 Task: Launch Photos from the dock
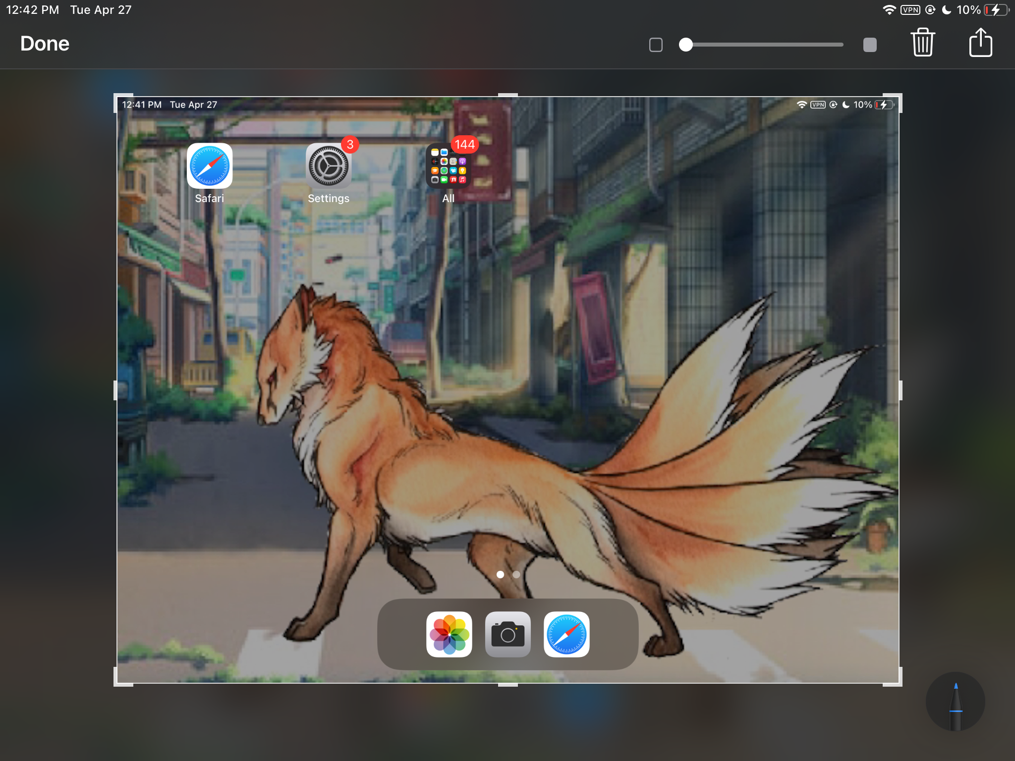[x=449, y=635]
